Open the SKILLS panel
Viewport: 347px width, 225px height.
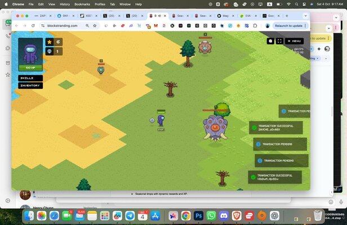pyautogui.click(x=26, y=78)
